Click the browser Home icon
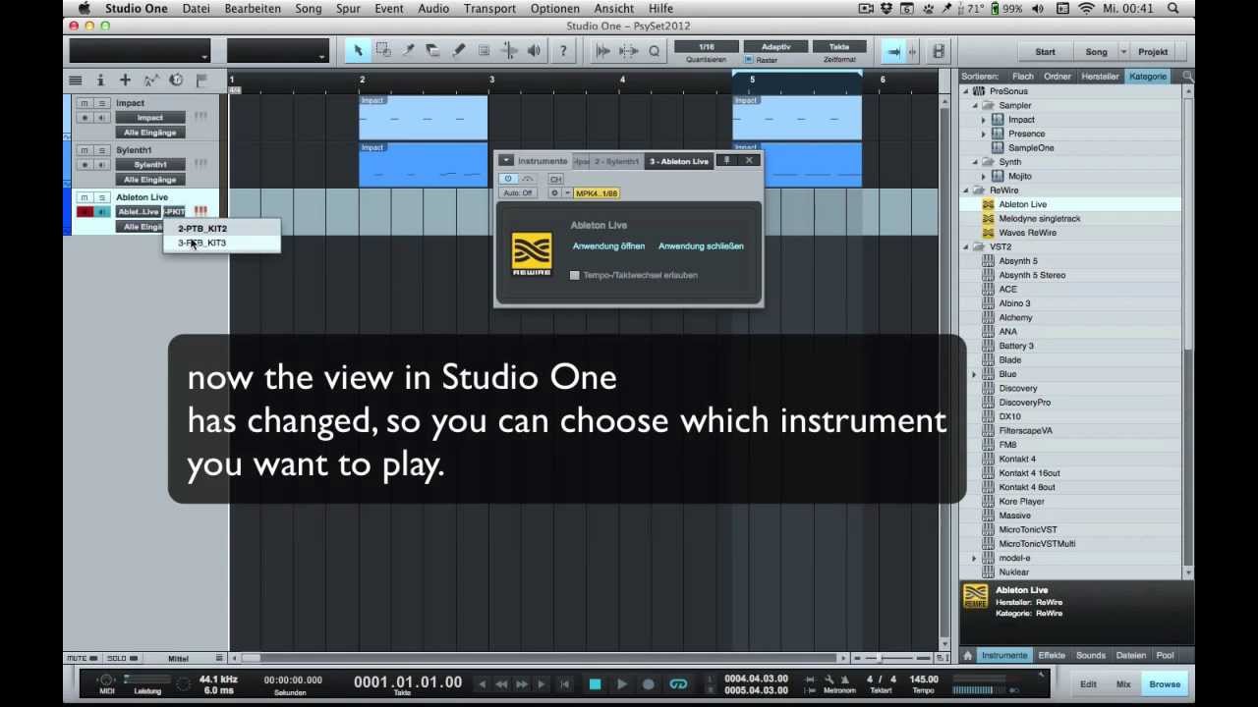The width and height of the screenshot is (1258, 707). point(968,656)
